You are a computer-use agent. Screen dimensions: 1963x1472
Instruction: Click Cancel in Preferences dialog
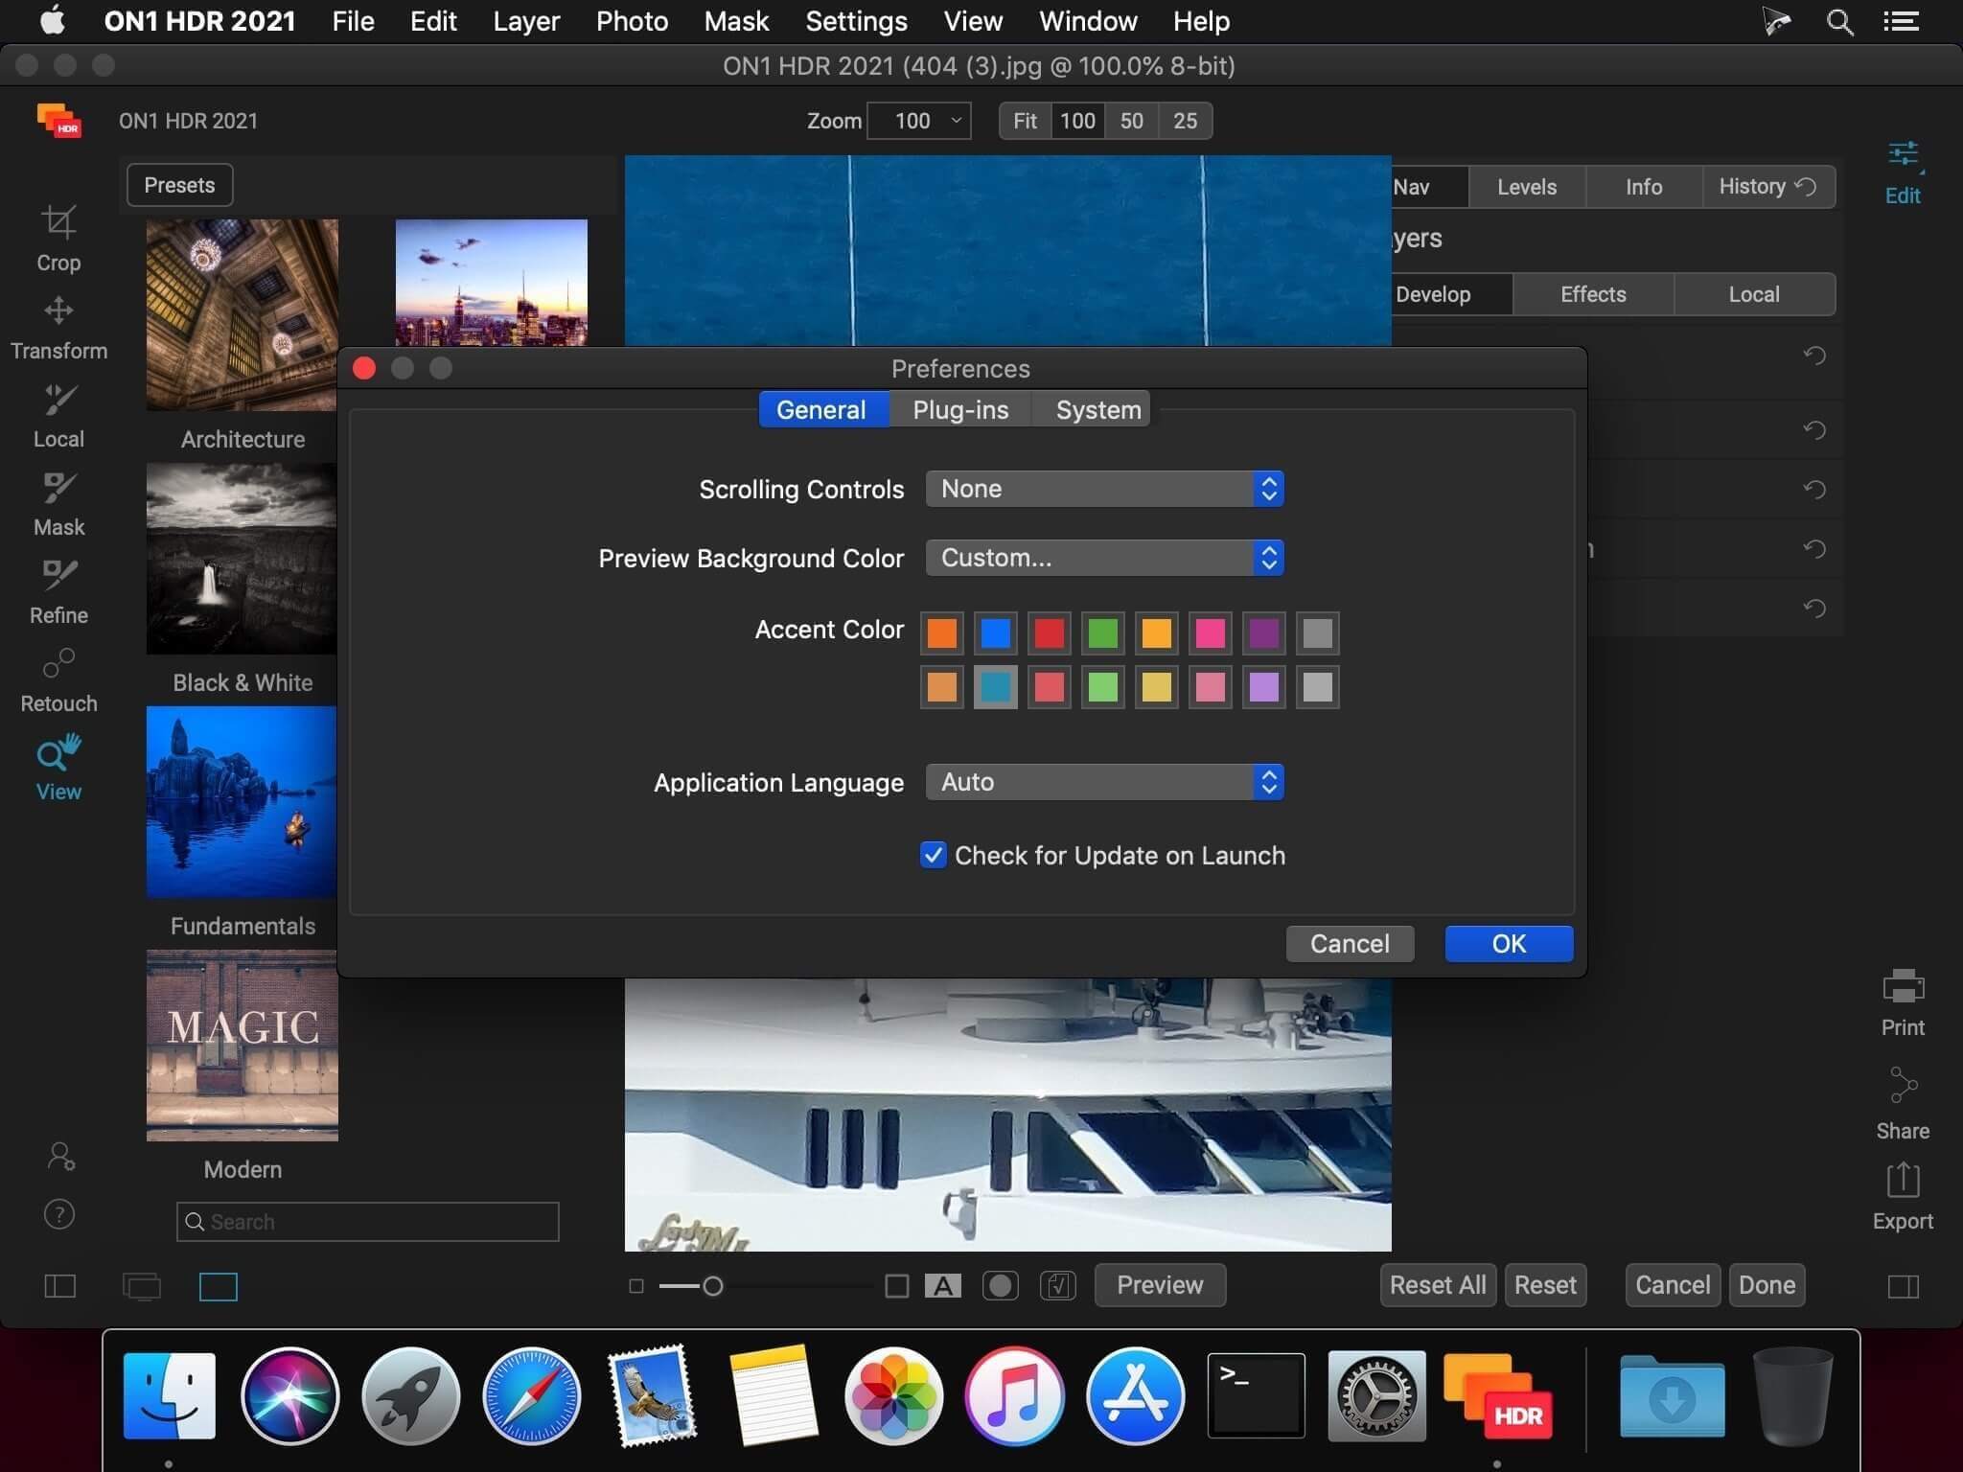click(x=1350, y=944)
